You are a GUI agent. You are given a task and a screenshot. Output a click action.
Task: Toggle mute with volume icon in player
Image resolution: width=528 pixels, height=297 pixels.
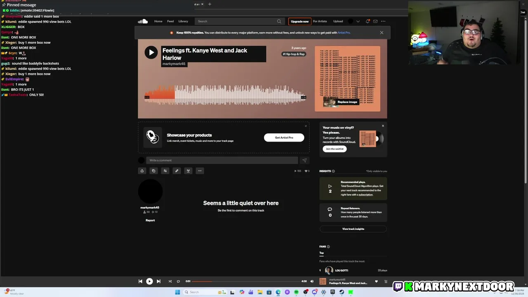pyautogui.click(x=312, y=281)
